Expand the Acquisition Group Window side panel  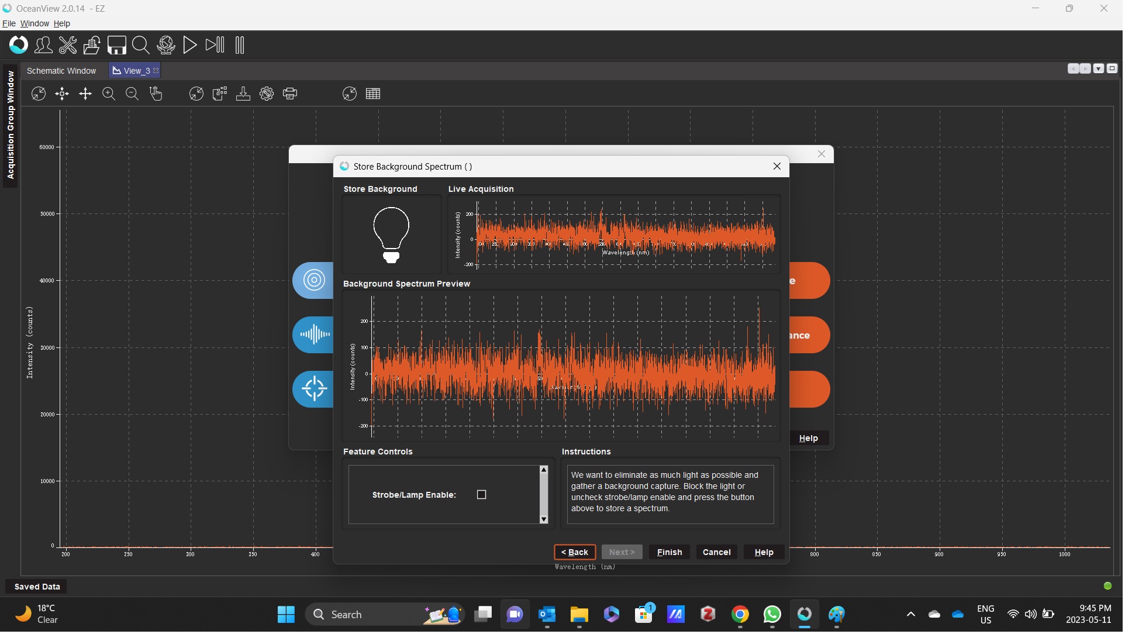coord(11,125)
